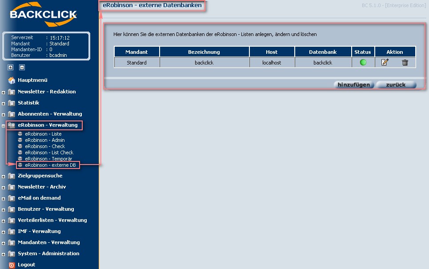The width and height of the screenshot is (429, 269).
Task: Click the Serverzeit value 15:17:12
Action: click(x=60, y=38)
